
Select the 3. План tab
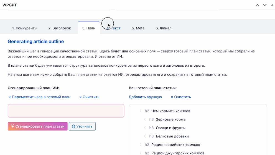pyautogui.click(x=89, y=28)
